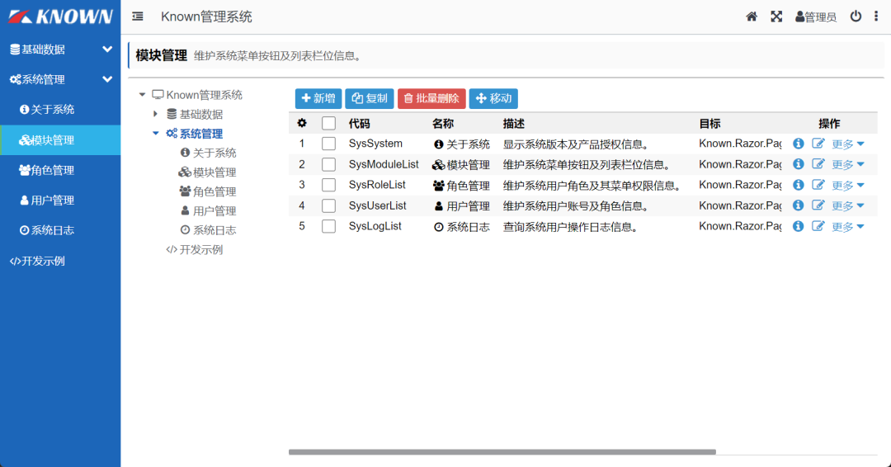
Task: Click the info icon for SysSystem row
Action: tap(799, 144)
